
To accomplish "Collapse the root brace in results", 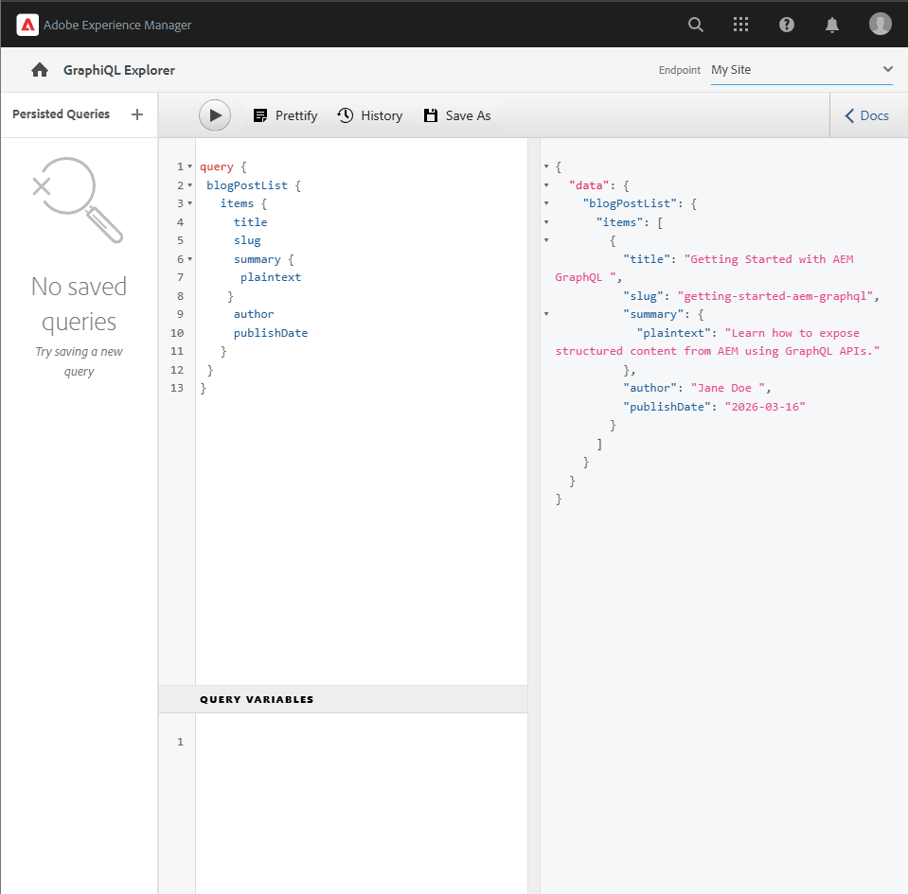I will tap(546, 167).
